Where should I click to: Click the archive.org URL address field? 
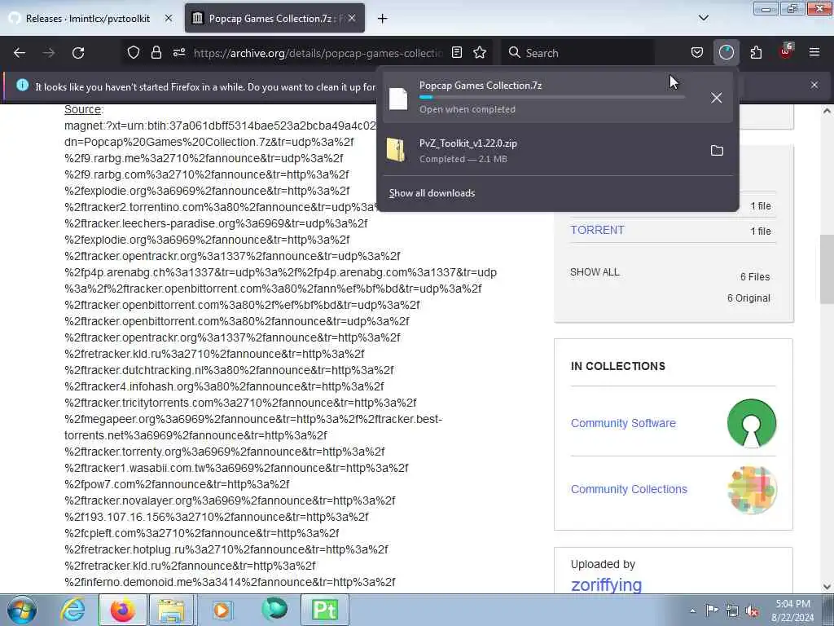point(318,53)
